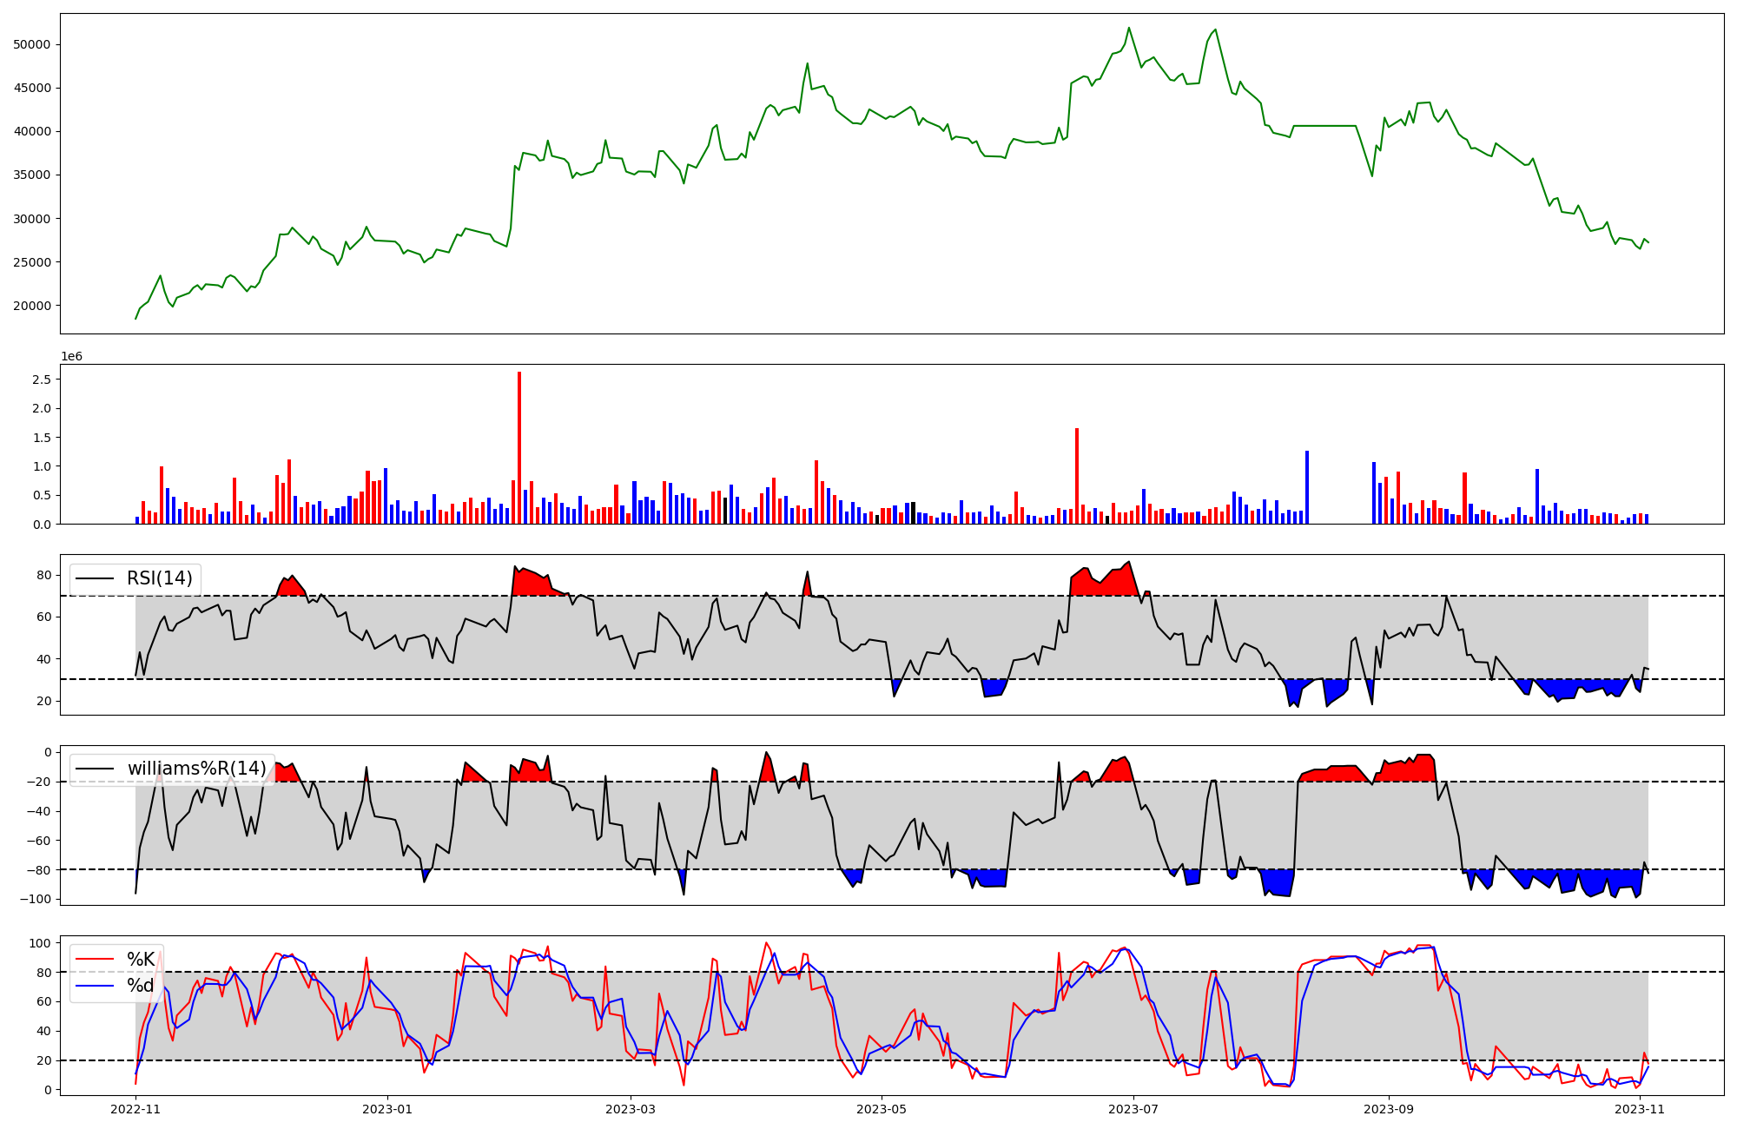Click the 2022-11 x-axis date label
The image size is (1737, 1129).
coord(136,1109)
